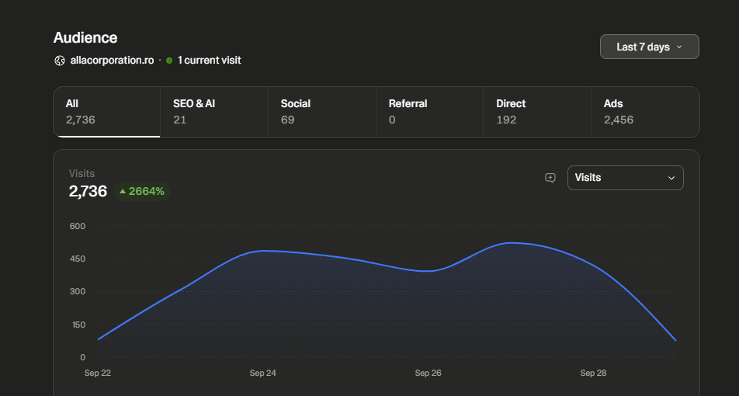Switch to the Referral tab
The height and width of the screenshot is (396, 739).
tap(429, 112)
